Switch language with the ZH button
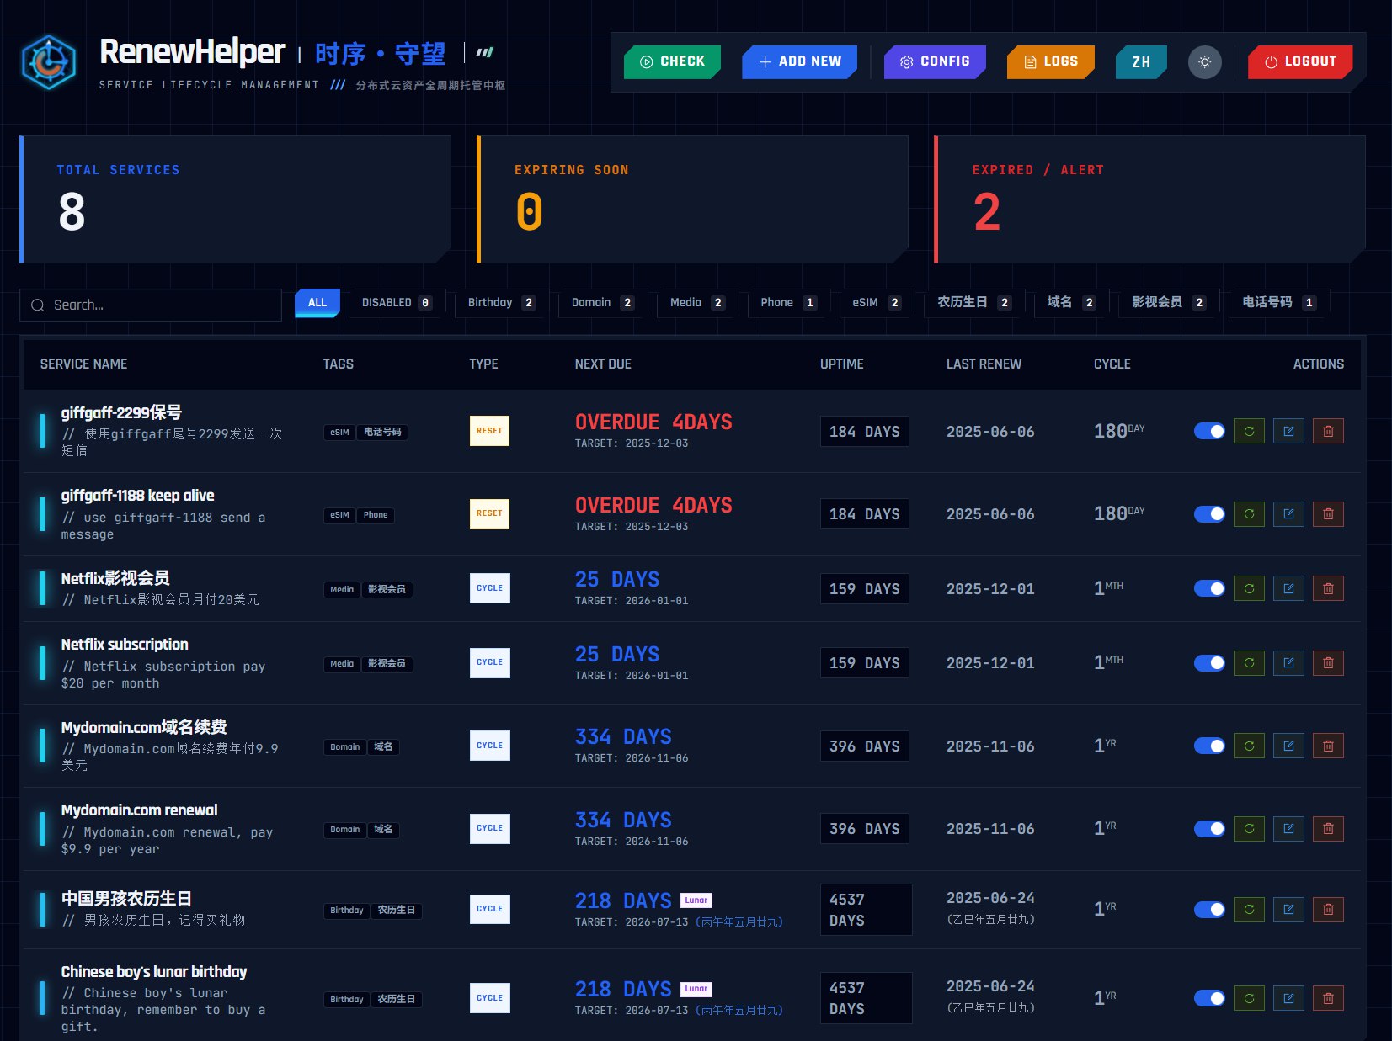The height and width of the screenshot is (1041, 1392). click(x=1141, y=62)
